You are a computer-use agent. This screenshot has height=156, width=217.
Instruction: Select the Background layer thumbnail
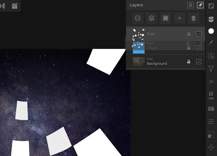point(139,61)
